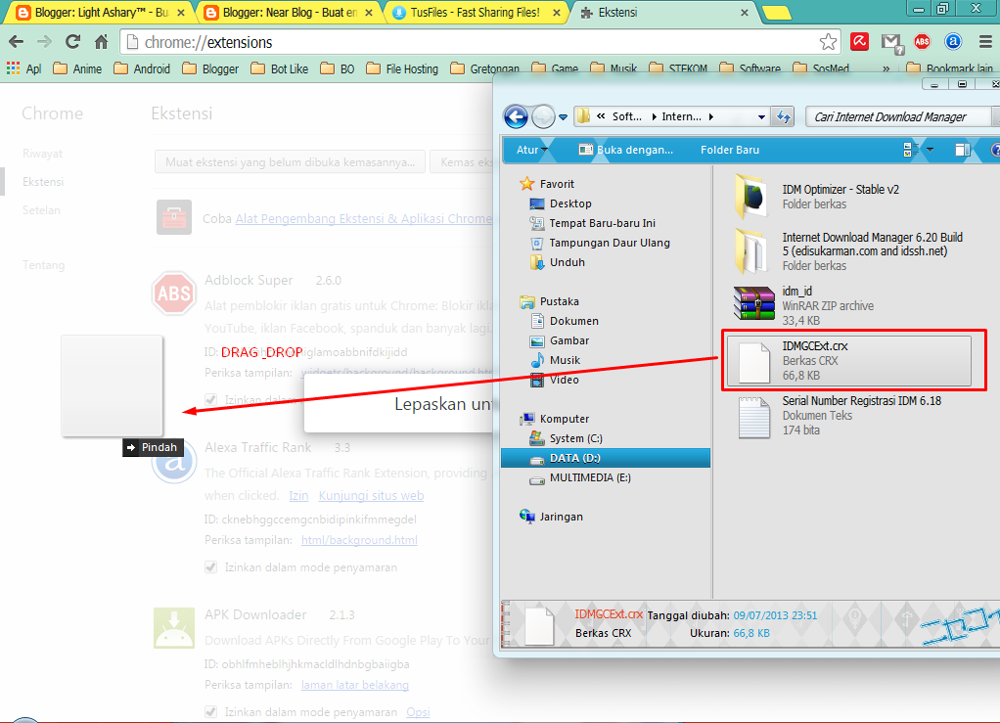
Task: Click Muat ekstensi yang belum dibuka kemasannya button
Action: [x=291, y=162]
